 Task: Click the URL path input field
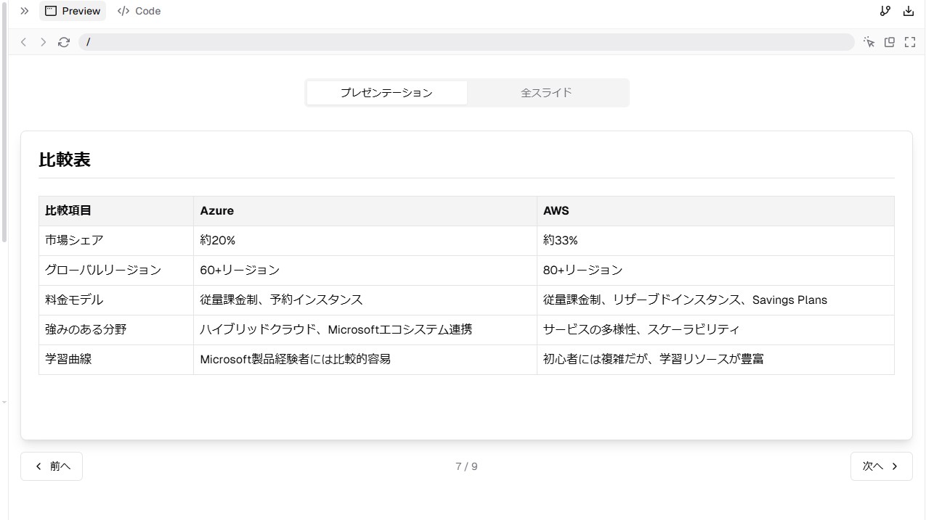[465, 42]
